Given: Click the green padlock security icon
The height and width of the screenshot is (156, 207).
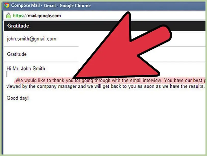Looking at the screenshot, I should click(x=8, y=16).
